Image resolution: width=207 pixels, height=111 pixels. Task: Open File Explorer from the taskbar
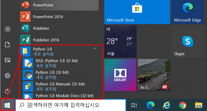click(198, 105)
